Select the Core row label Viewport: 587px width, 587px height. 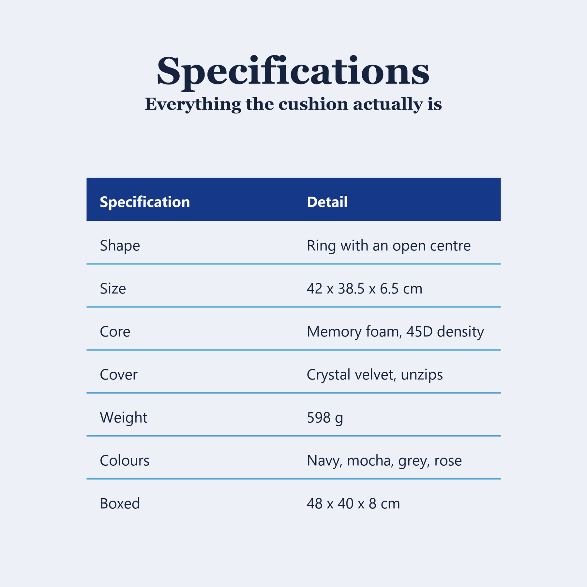pos(115,332)
